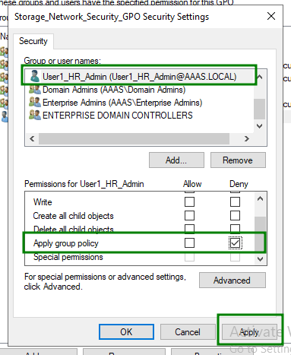
Task: Click horizontal scroll right arrow
Action: point(247,138)
